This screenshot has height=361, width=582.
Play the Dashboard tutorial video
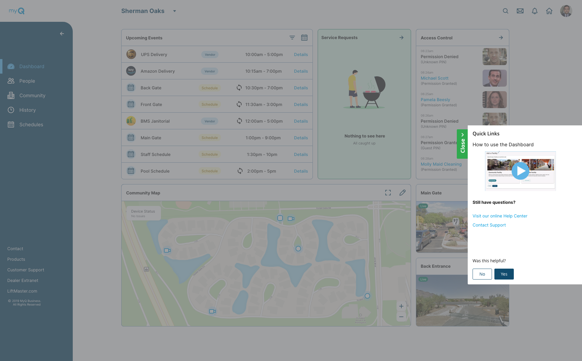tap(520, 171)
